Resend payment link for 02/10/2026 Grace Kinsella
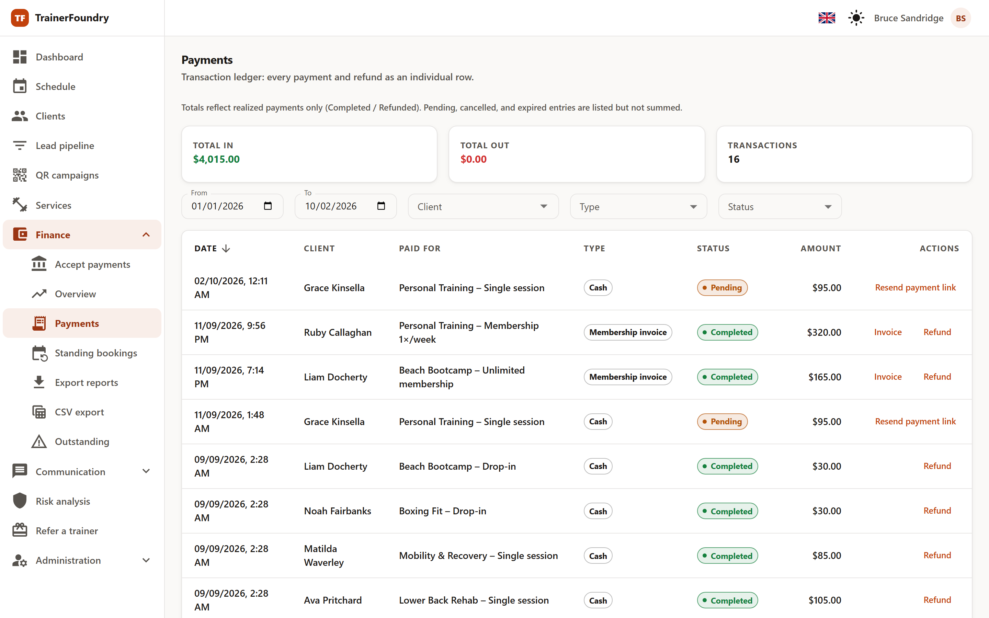The width and height of the screenshot is (989, 618). pyautogui.click(x=915, y=287)
